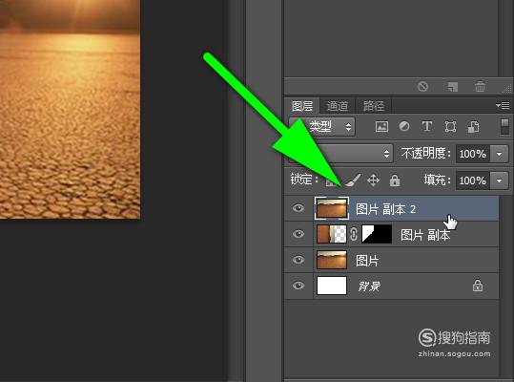The image size is (514, 382).
Task: Hide the 图片 副本 2 layer
Action: point(298,208)
